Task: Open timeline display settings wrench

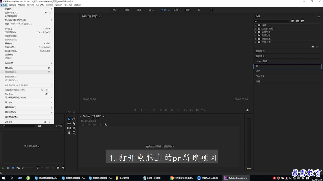Action: click(106, 125)
